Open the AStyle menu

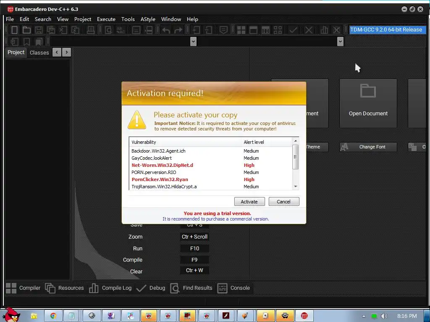148,19
